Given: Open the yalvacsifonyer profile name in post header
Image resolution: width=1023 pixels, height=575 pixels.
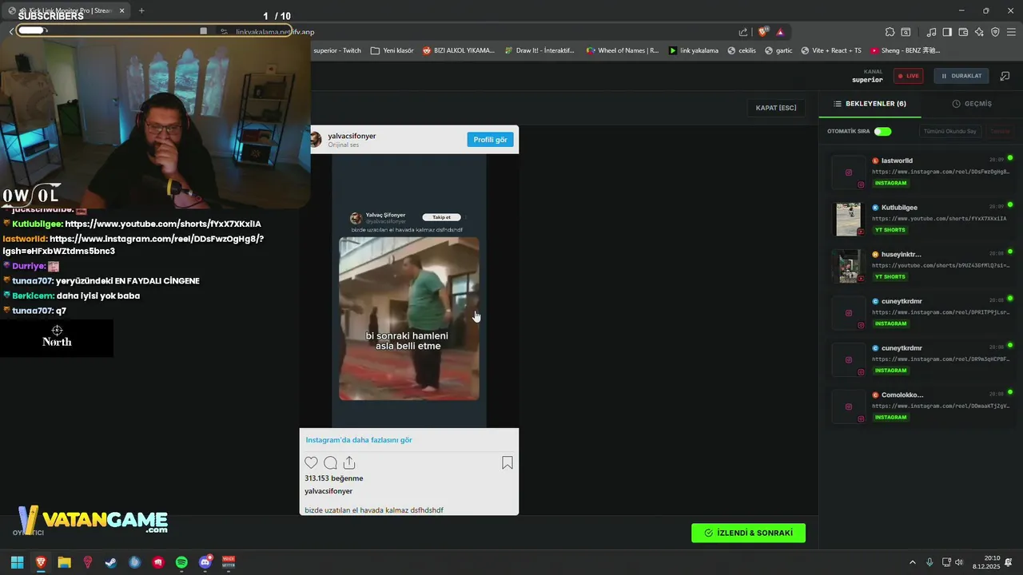Looking at the screenshot, I should point(352,136).
